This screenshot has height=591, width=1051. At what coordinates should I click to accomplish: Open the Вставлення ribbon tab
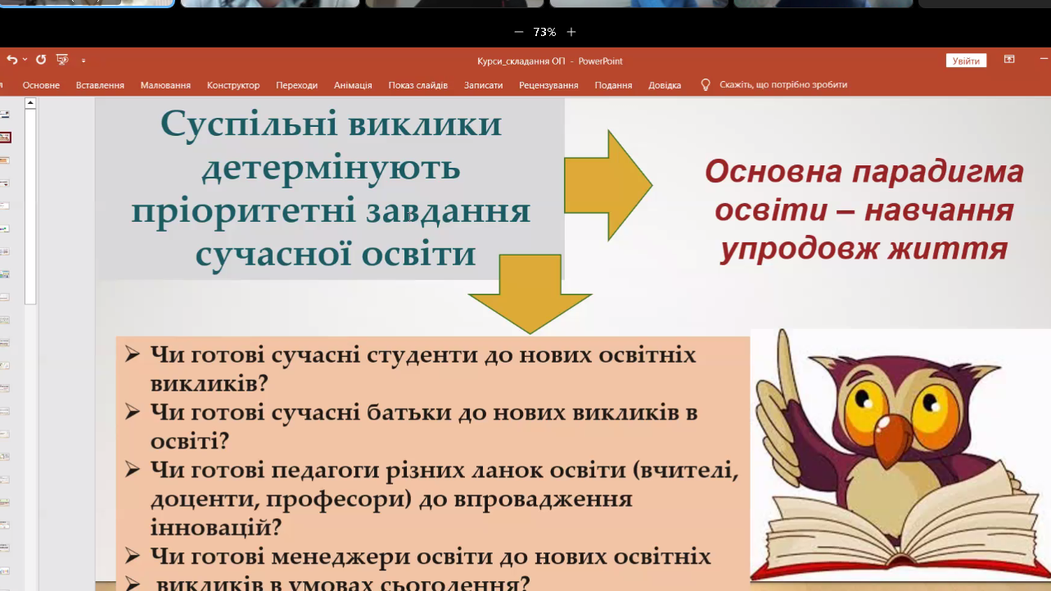(100, 85)
